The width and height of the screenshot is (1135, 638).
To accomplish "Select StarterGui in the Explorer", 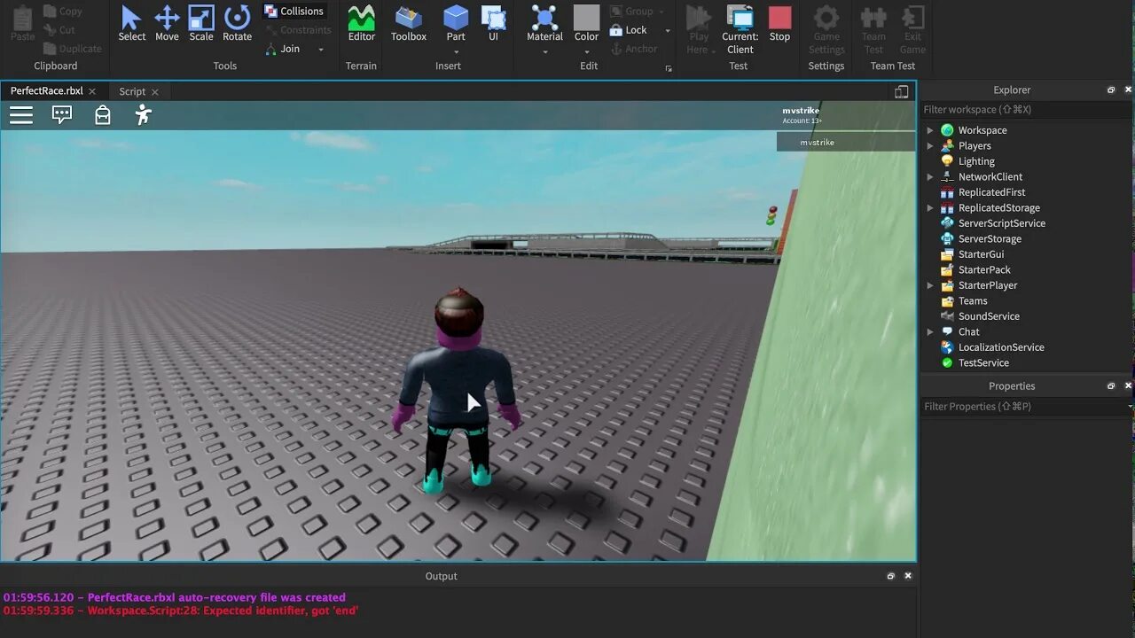I will (980, 254).
